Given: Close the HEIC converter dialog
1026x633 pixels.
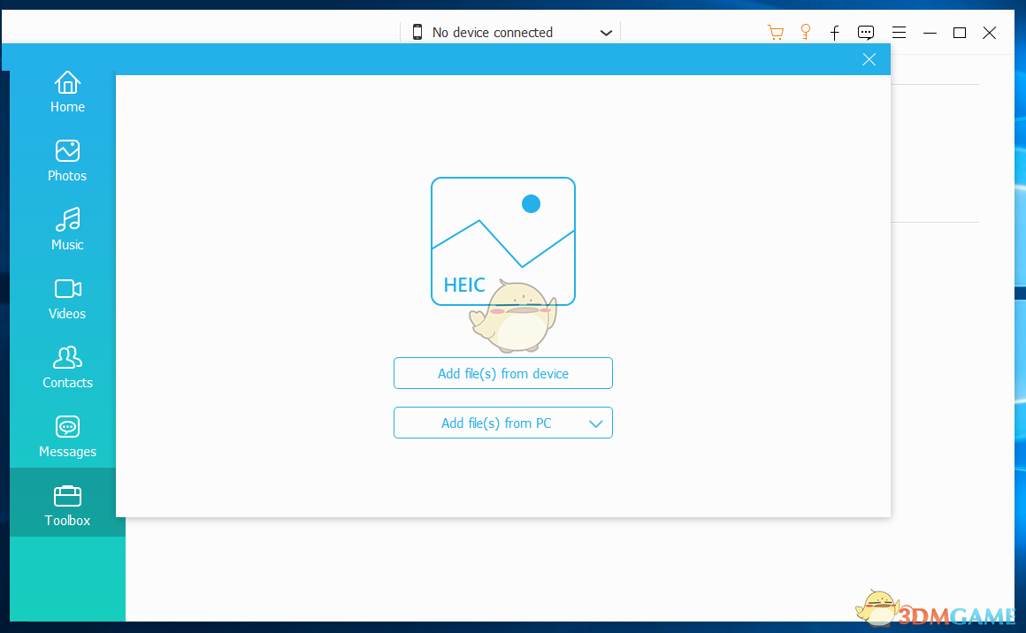Looking at the screenshot, I should point(869,59).
